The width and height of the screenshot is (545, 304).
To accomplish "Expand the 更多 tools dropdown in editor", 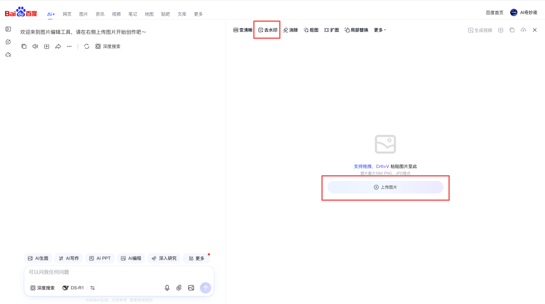I will 380,30.
